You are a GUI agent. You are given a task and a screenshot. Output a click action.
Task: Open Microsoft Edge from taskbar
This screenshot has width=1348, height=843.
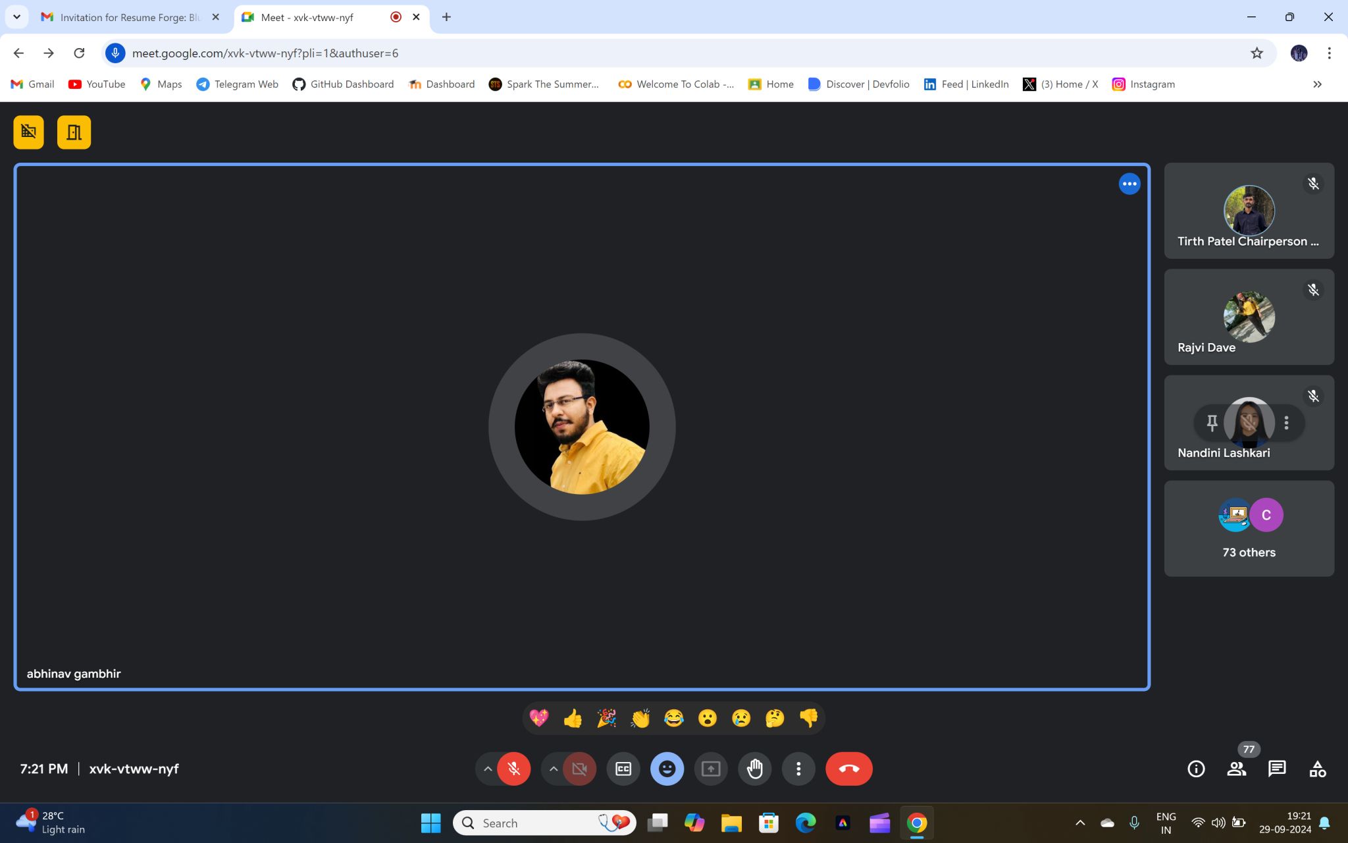point(806,823)
